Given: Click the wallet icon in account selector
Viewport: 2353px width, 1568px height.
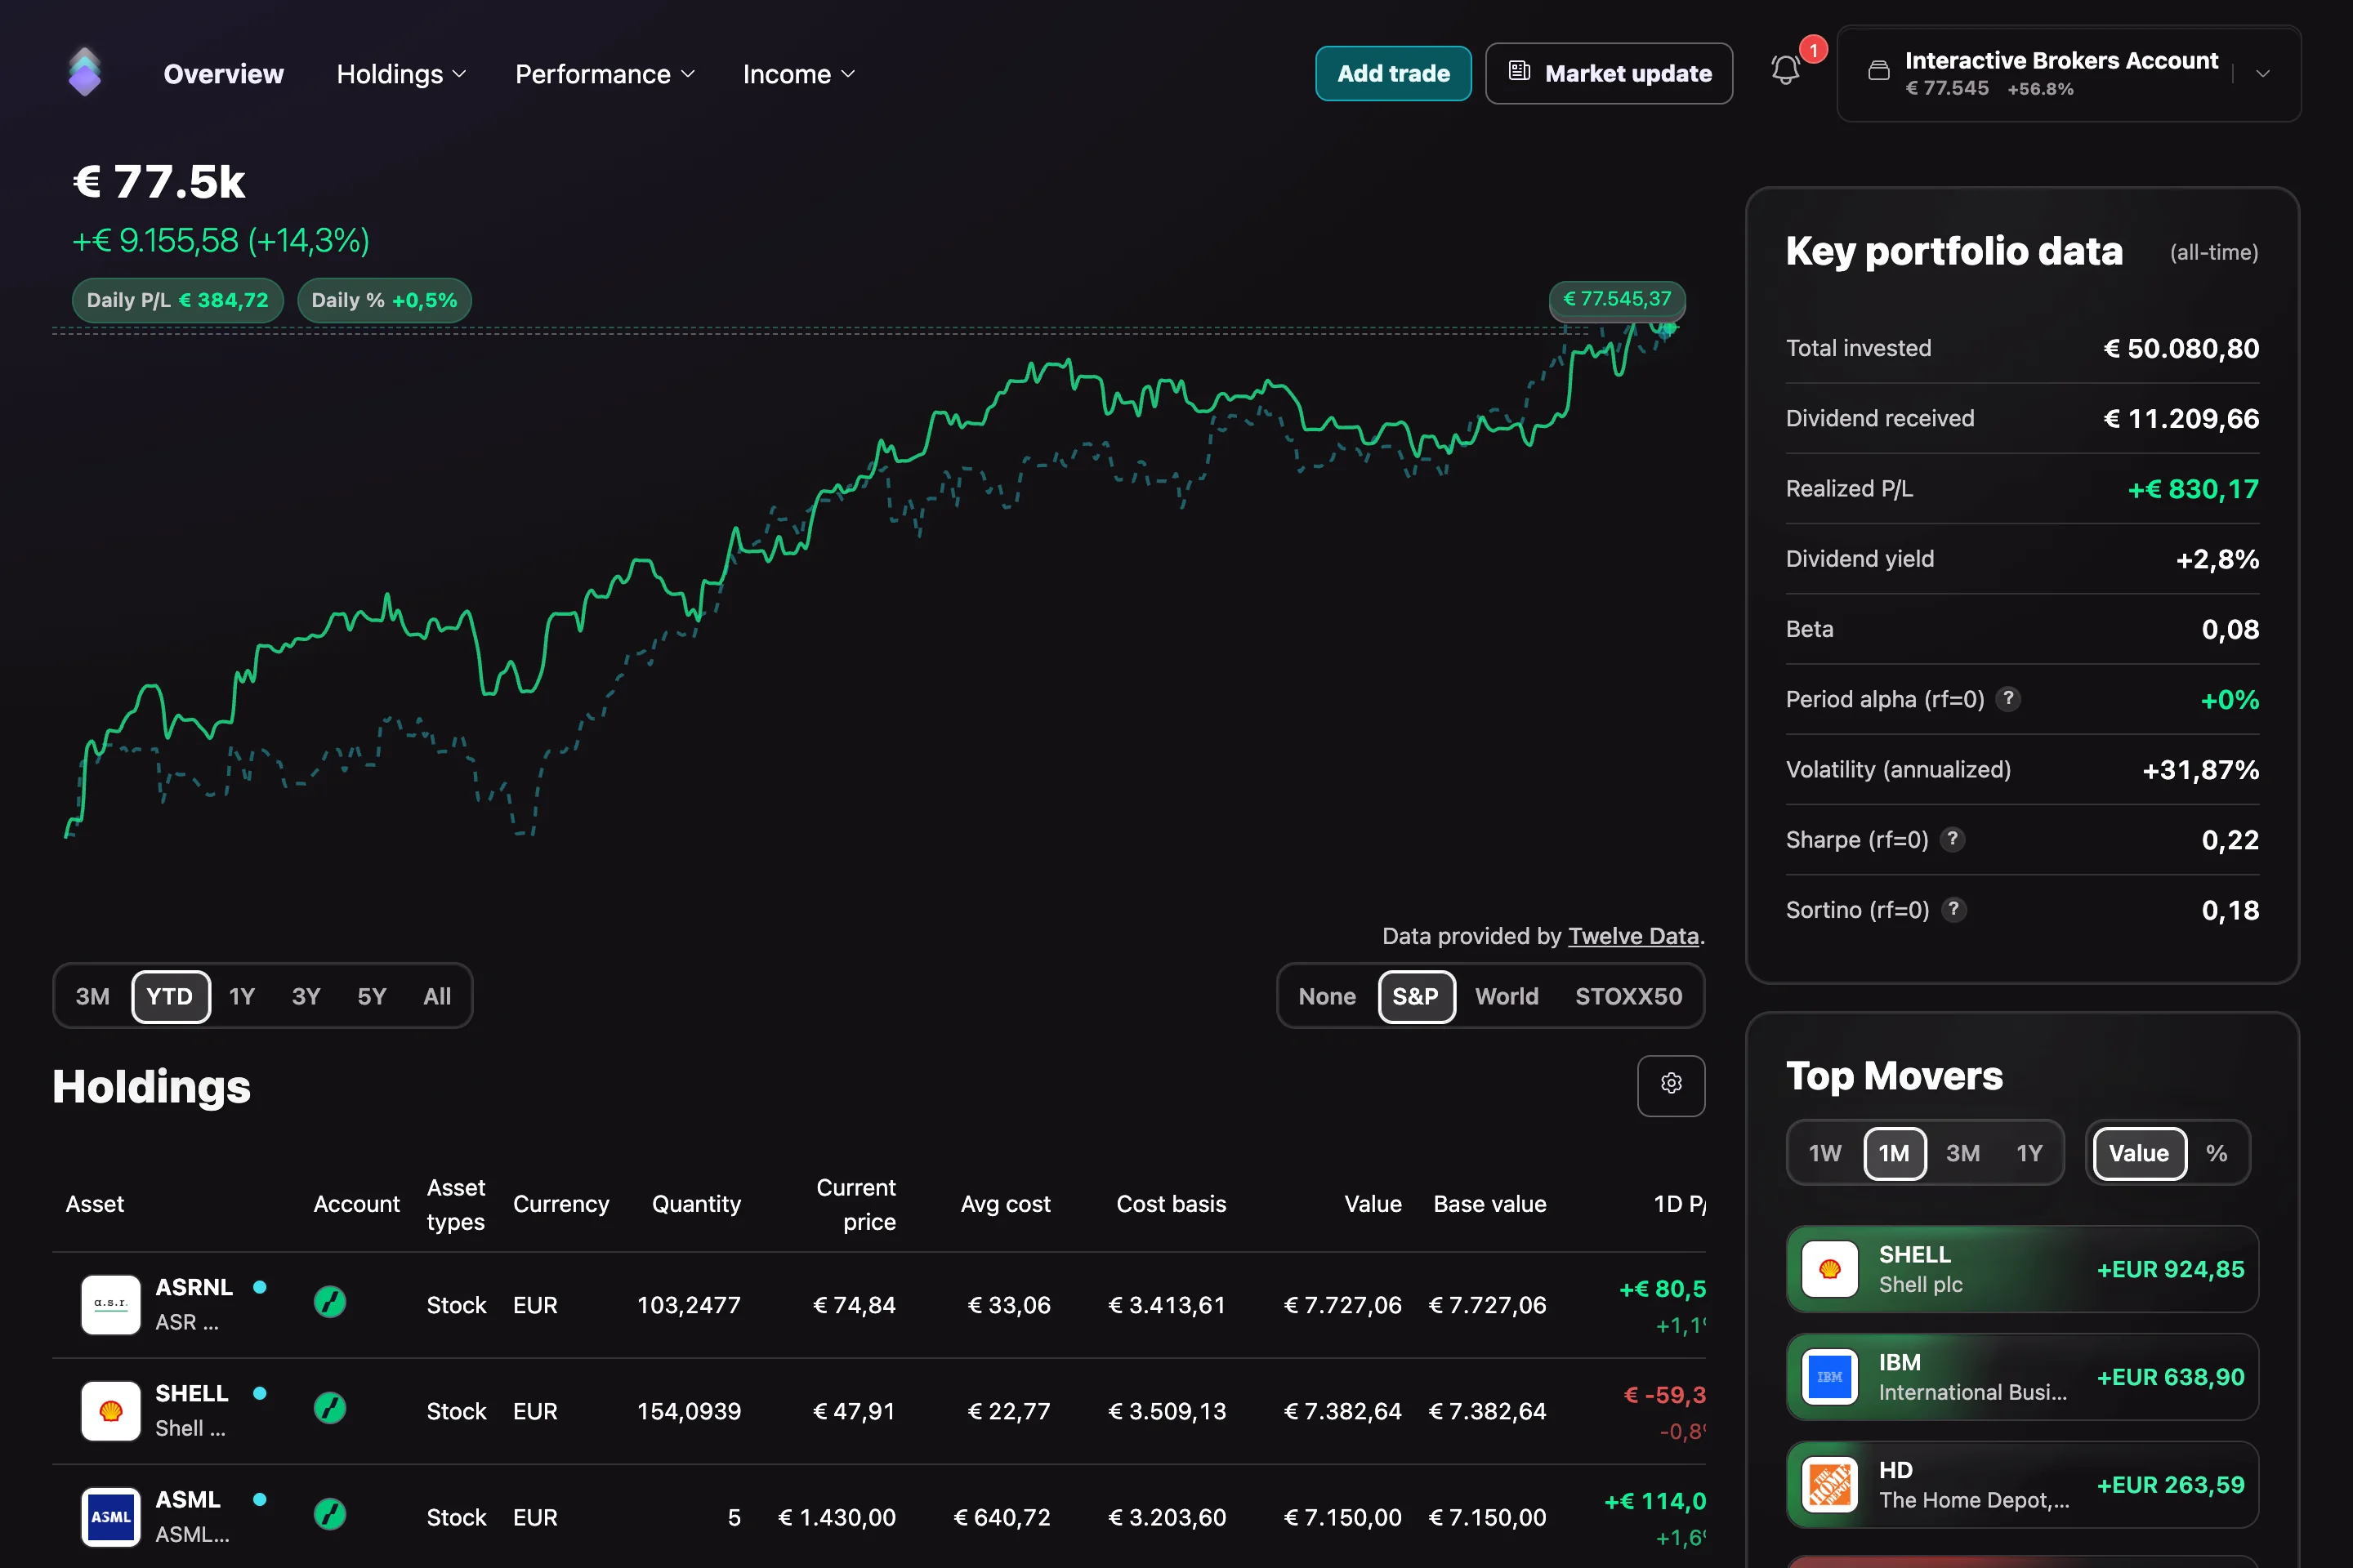Looking at the screenshot, I should [x=1879, y=70].
